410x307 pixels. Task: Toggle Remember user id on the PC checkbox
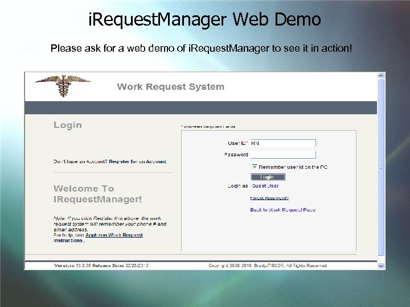tap(255, 167)
